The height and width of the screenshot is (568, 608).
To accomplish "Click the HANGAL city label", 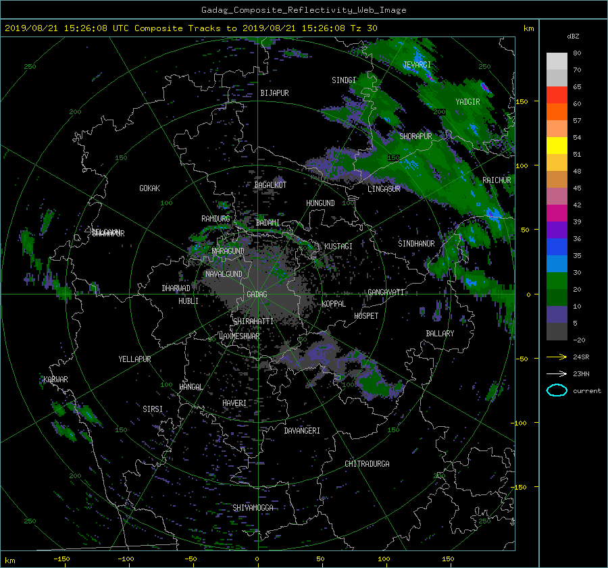I will (x=191, y=387).
